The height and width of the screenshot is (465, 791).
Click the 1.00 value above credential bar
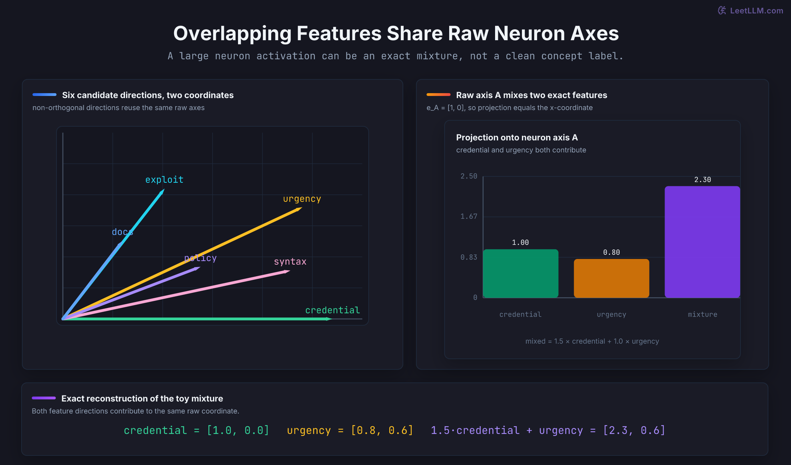[x=521, y=242]
